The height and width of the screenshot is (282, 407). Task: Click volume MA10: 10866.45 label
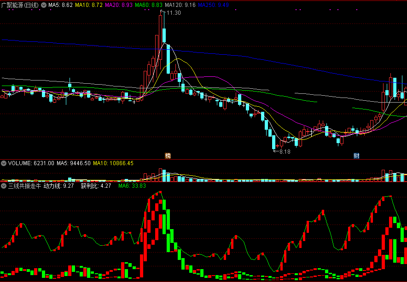pos(113,163)
